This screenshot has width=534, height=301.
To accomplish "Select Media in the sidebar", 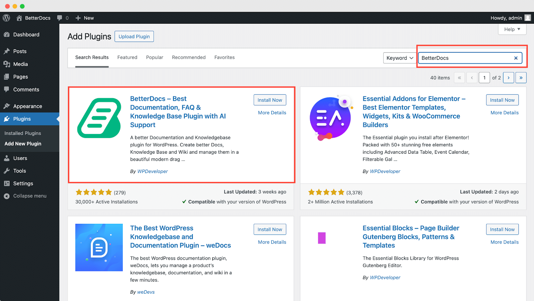I will 20,64.
